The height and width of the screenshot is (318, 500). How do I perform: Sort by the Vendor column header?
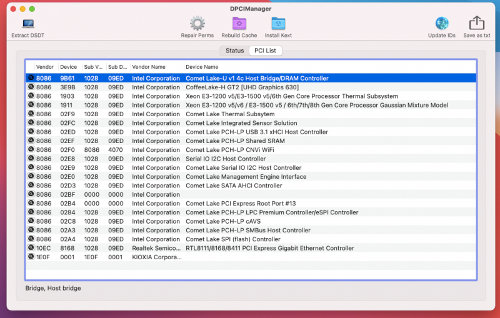click(x=44, y=67)
